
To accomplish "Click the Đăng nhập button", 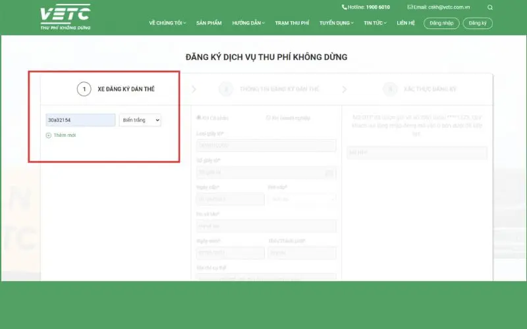I will (441, 23).
